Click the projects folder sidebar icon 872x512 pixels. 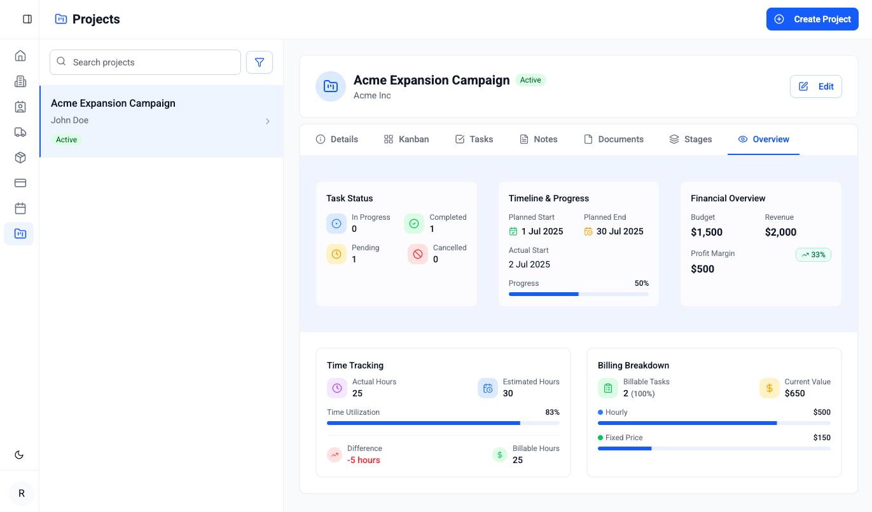click(x=20, y=234)
